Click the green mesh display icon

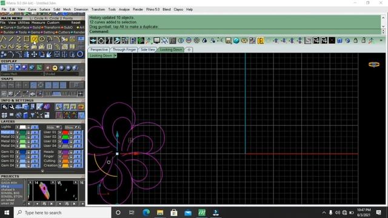click(x=39, y=67)
